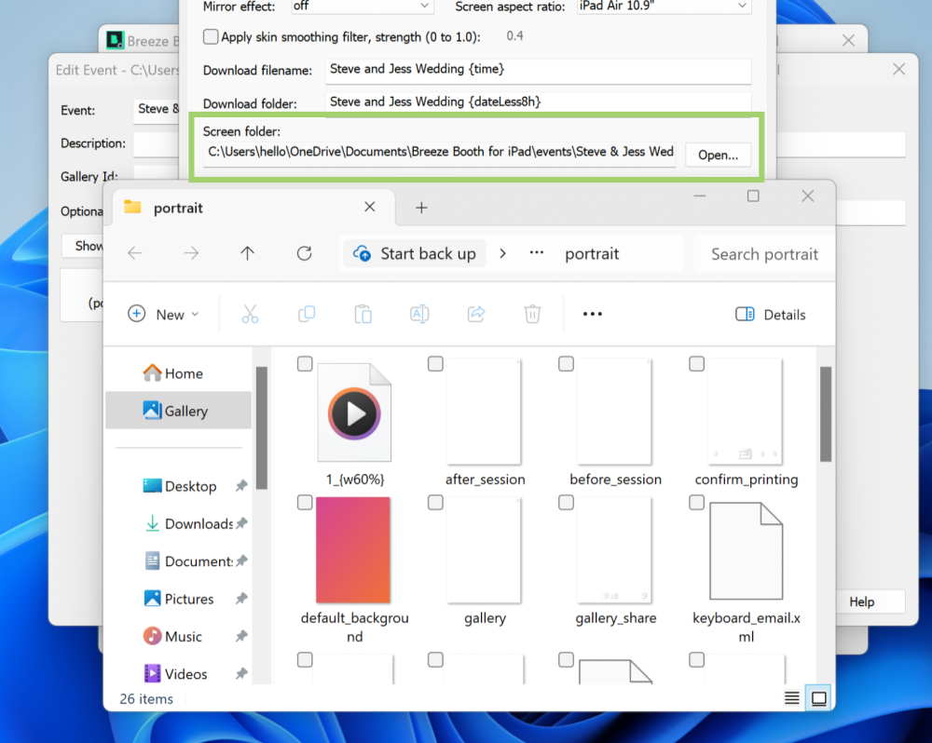Image resolution: width=932 pixels, height=743 pixels.
Task: Tick the checkbox for after_session file
Action: 435,363
